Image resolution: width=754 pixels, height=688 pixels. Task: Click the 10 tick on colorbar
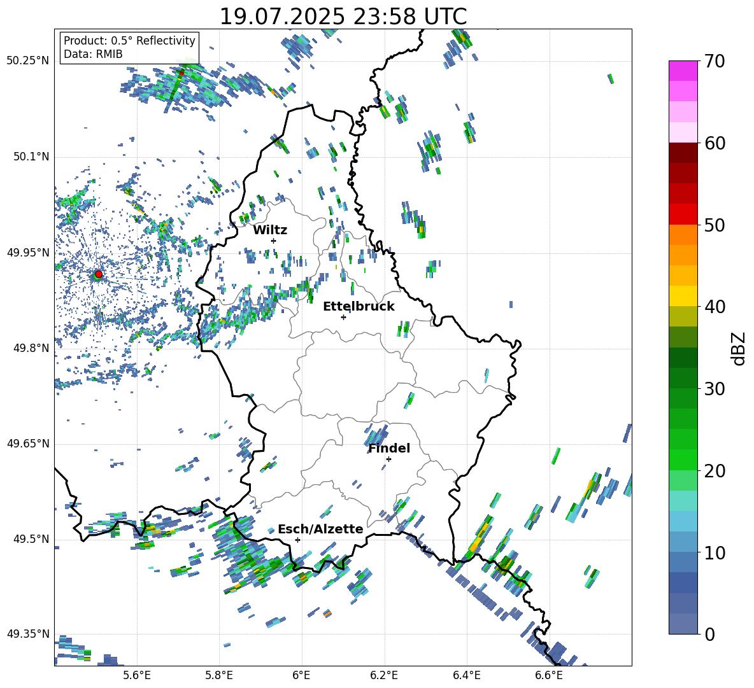[x=715, y=552]
